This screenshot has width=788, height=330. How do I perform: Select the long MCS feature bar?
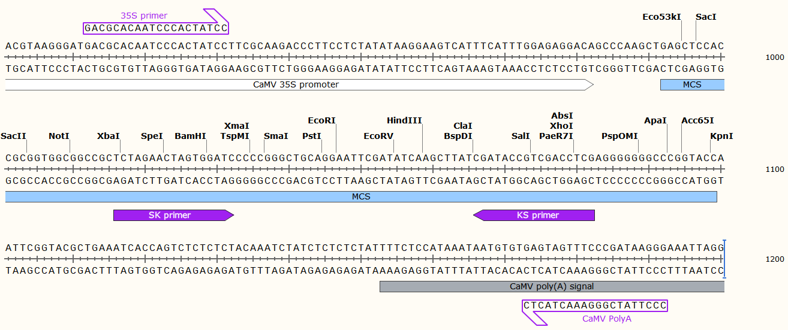pyautogui.click(x=361, y=196)
